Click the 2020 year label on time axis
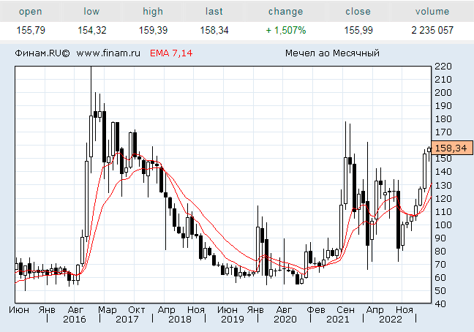474x332 pixels. pos(285,320)
